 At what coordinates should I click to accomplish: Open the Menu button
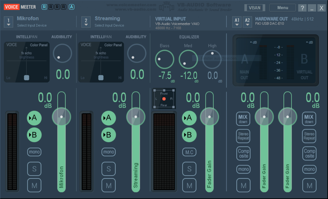coord(282,8)
